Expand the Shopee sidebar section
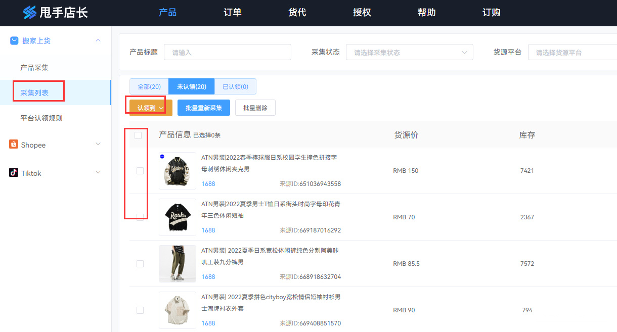 coord(98,145)
